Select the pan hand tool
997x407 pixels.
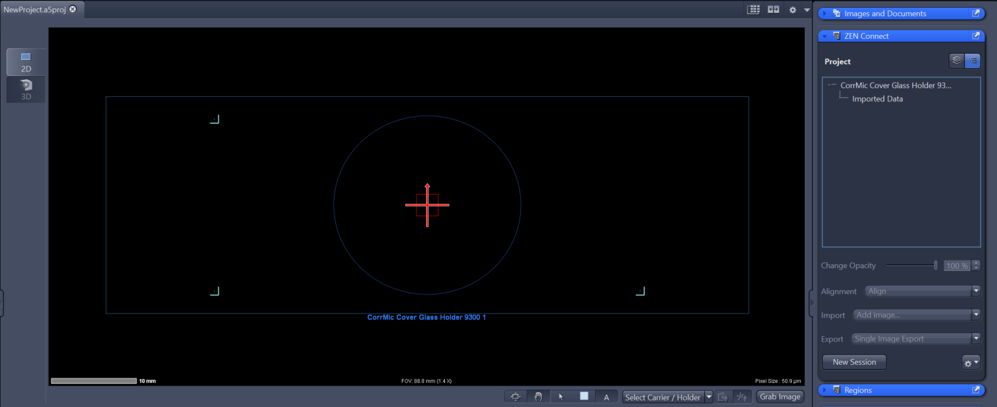(x=538, y=396)
